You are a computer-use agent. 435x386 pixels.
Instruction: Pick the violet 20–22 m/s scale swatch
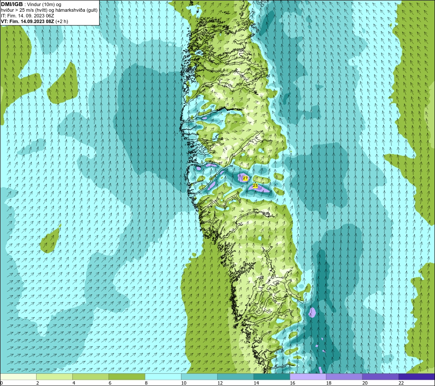coord(380,377)
